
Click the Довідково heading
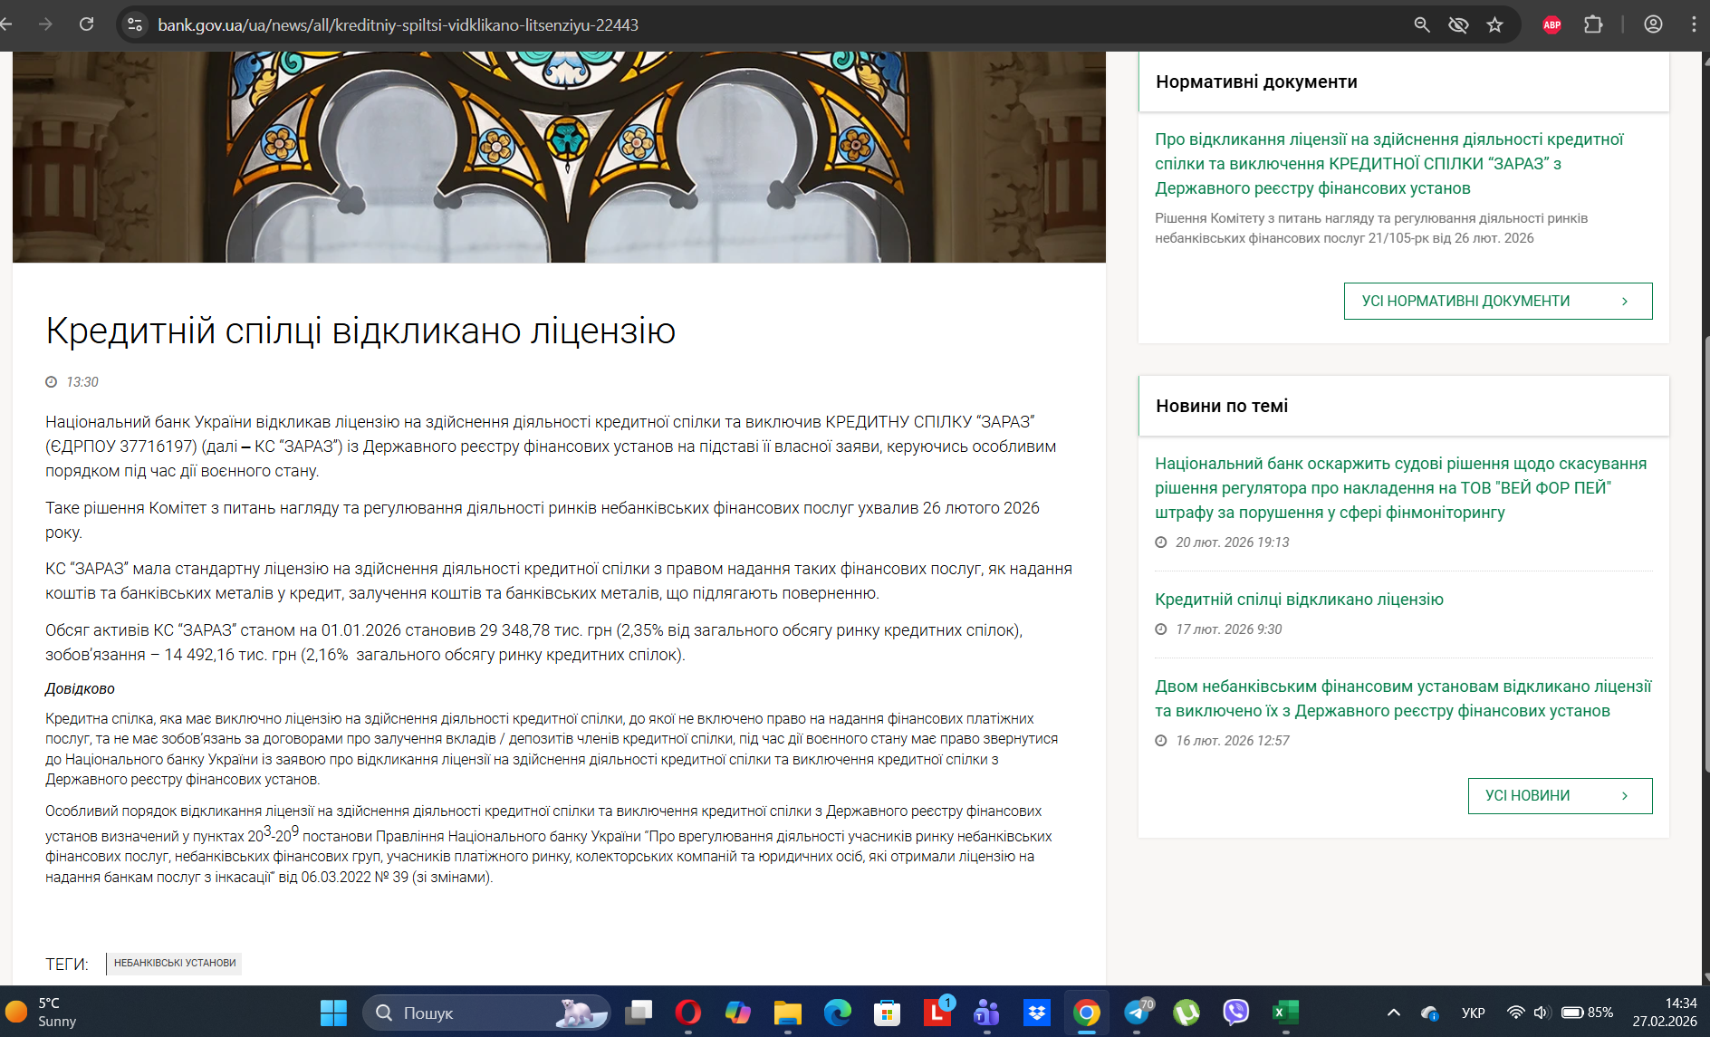(x=80, y=689)
